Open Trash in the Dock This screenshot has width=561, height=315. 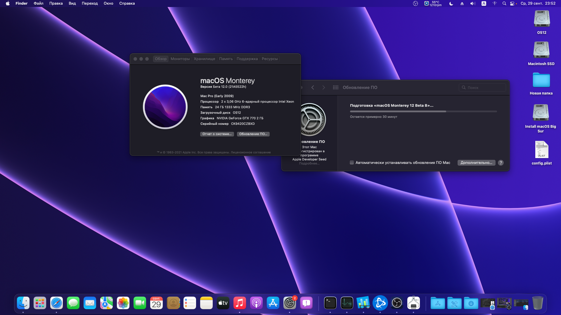tap(538, 303)
